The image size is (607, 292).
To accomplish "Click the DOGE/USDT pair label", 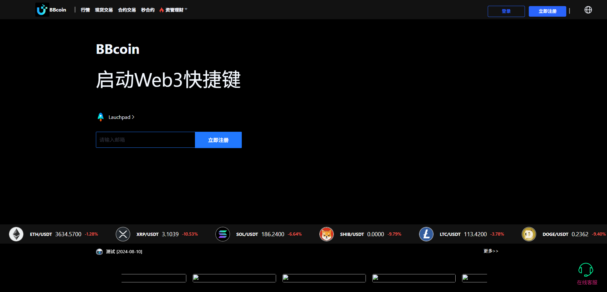I will pos(555,234).
